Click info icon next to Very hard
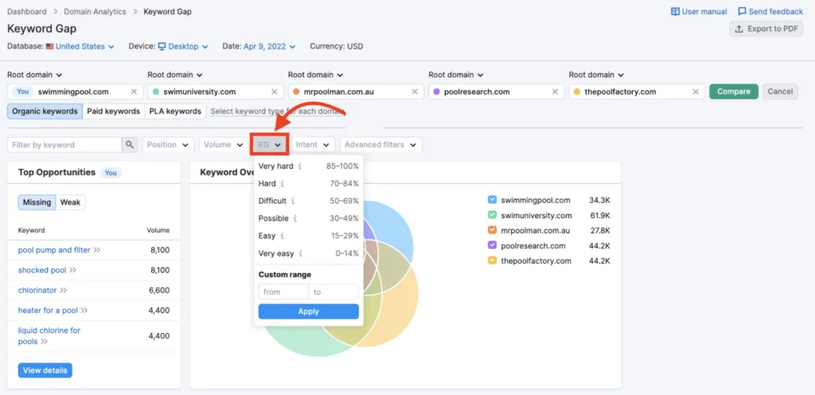This screenshot has height=395, width=815. tap(300, 166)
